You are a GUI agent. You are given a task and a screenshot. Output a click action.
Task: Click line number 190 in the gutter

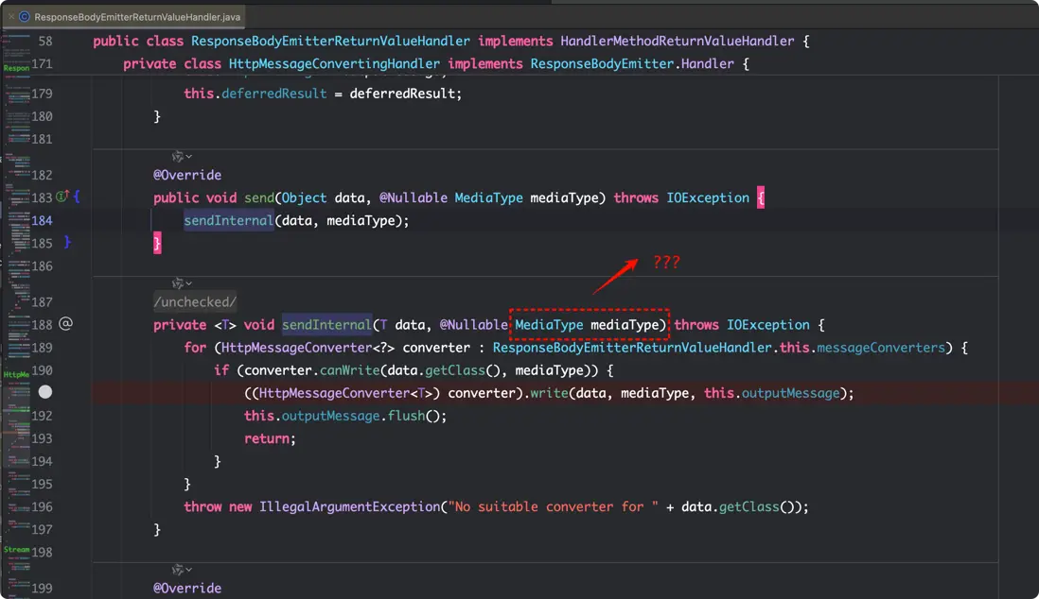pos(42,370)
